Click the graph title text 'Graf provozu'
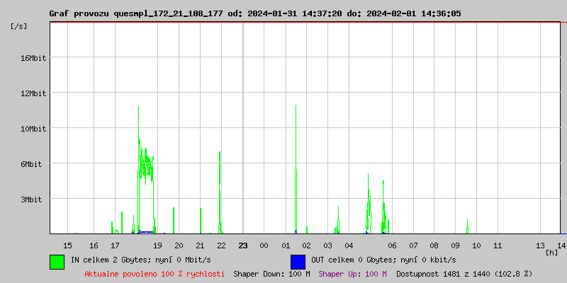The height and width of the screenshot is (283, 567). pyautogui.click(x=76, y=13)
